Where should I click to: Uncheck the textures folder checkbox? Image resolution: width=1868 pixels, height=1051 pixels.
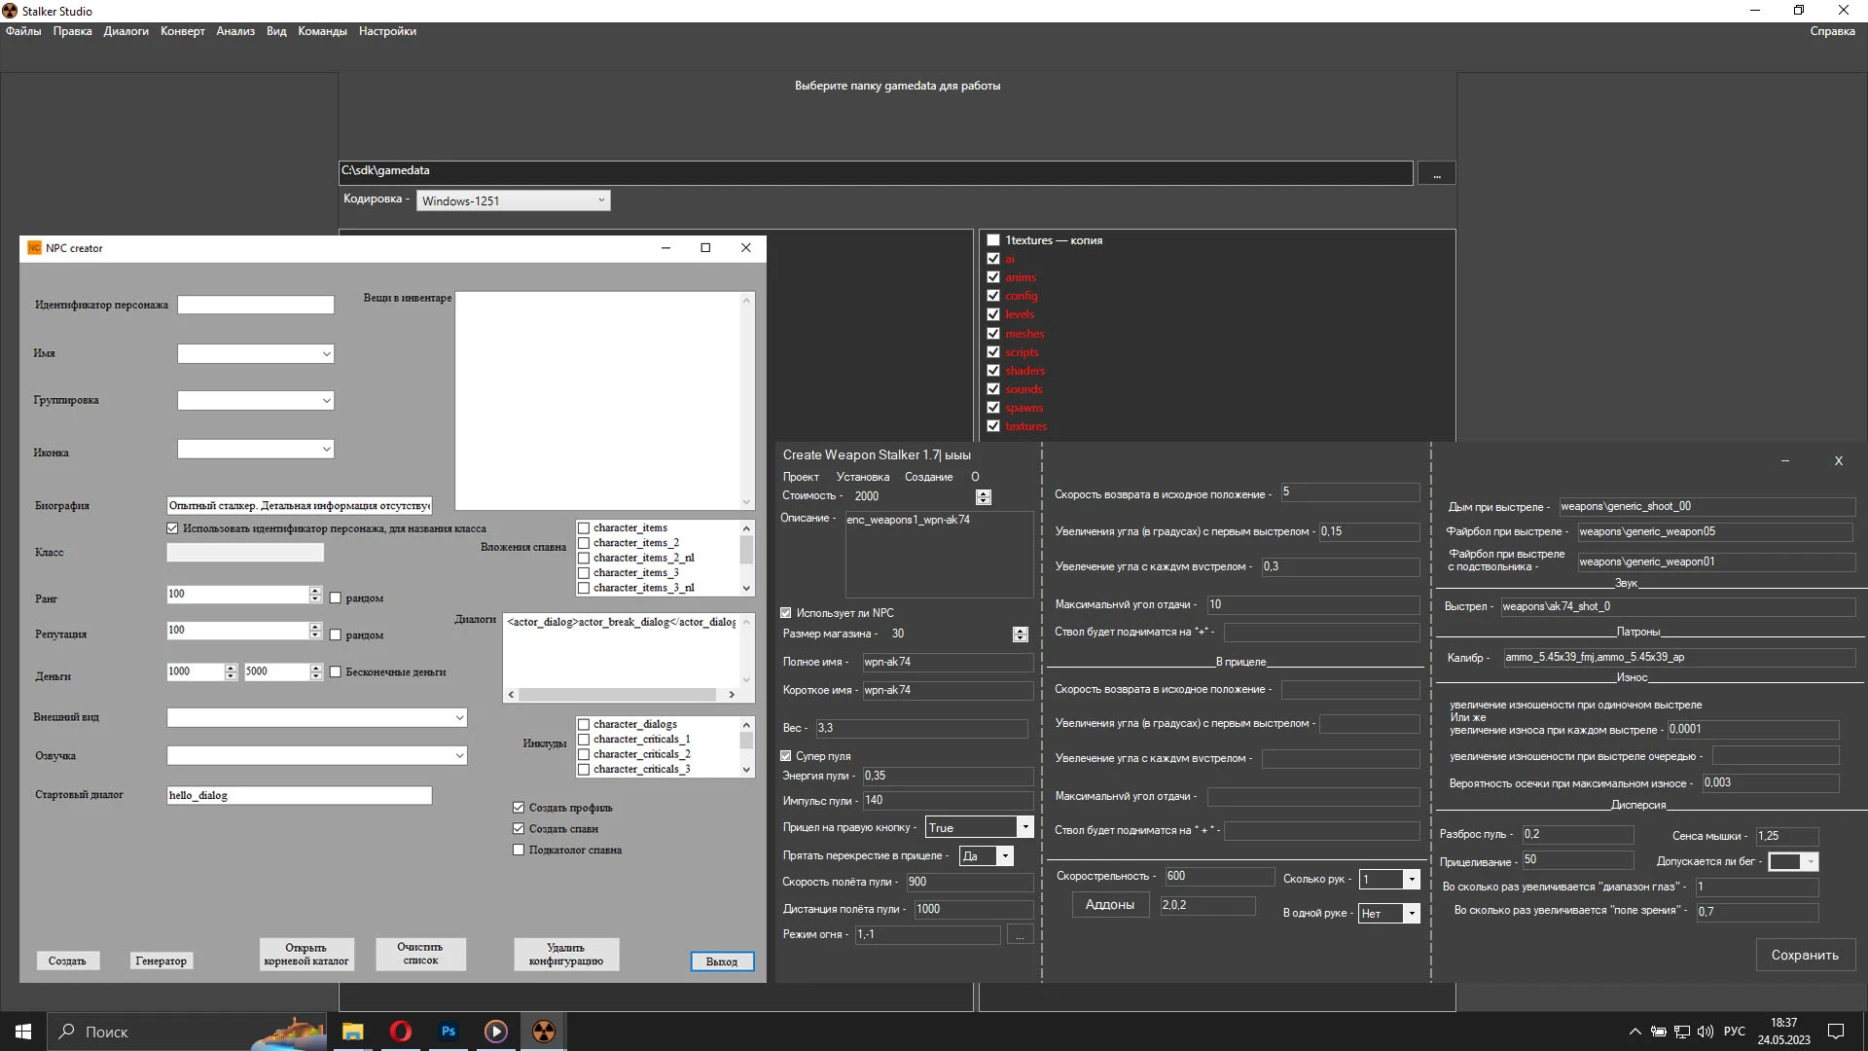coord(993,426)
